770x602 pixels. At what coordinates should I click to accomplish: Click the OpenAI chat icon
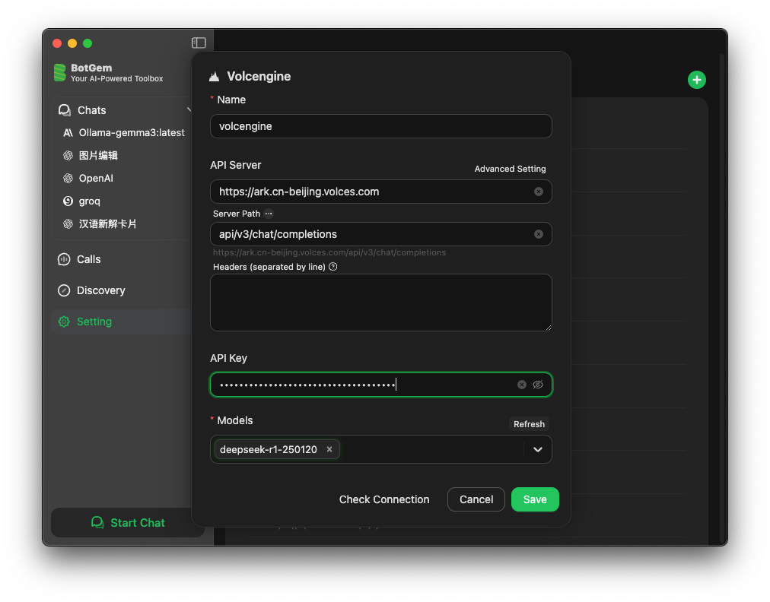(x=68, y=178)
